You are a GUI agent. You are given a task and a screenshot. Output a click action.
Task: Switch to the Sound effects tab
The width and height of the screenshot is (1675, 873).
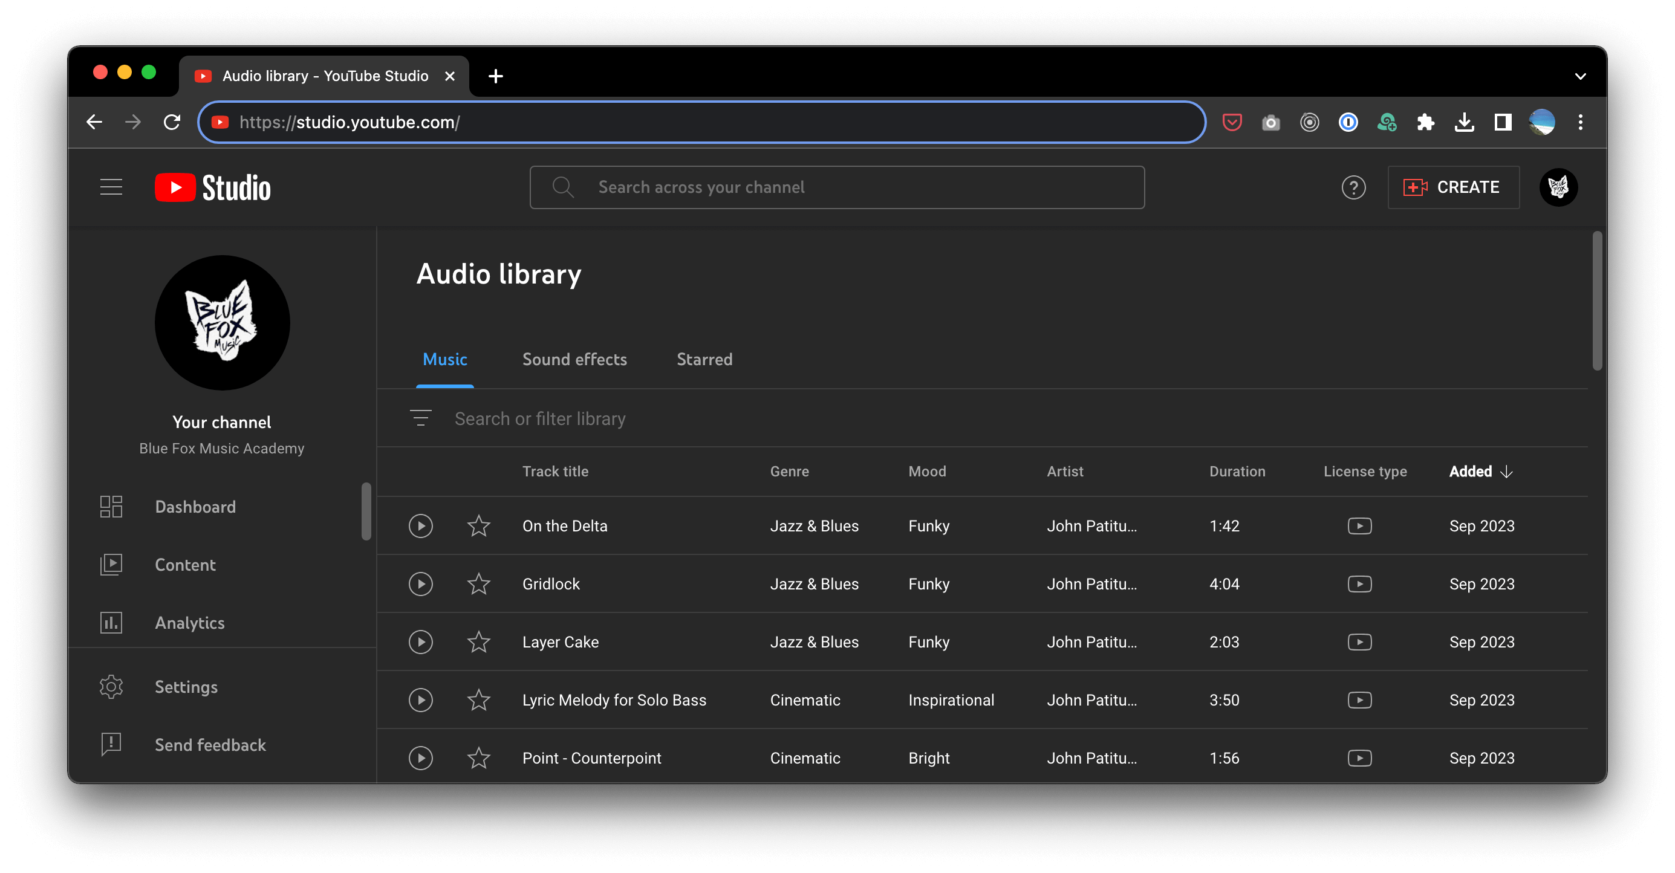[x=574, y=360]
